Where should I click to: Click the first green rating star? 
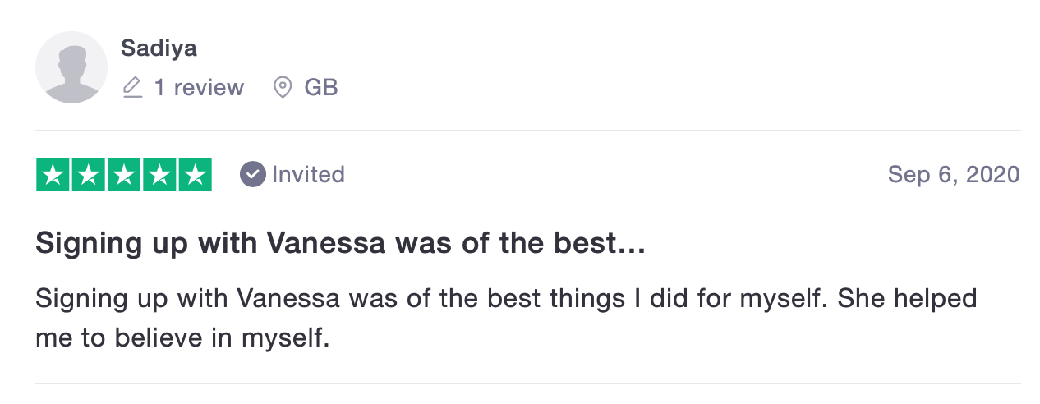(53, 174)
